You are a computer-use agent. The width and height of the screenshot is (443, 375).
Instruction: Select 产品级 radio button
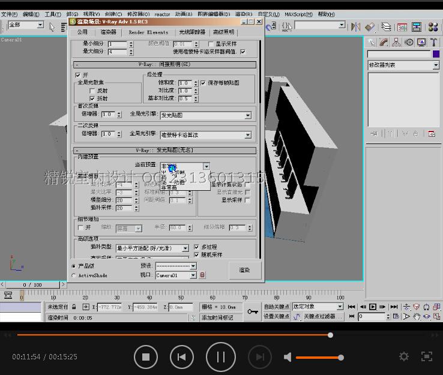click(74, 266)
